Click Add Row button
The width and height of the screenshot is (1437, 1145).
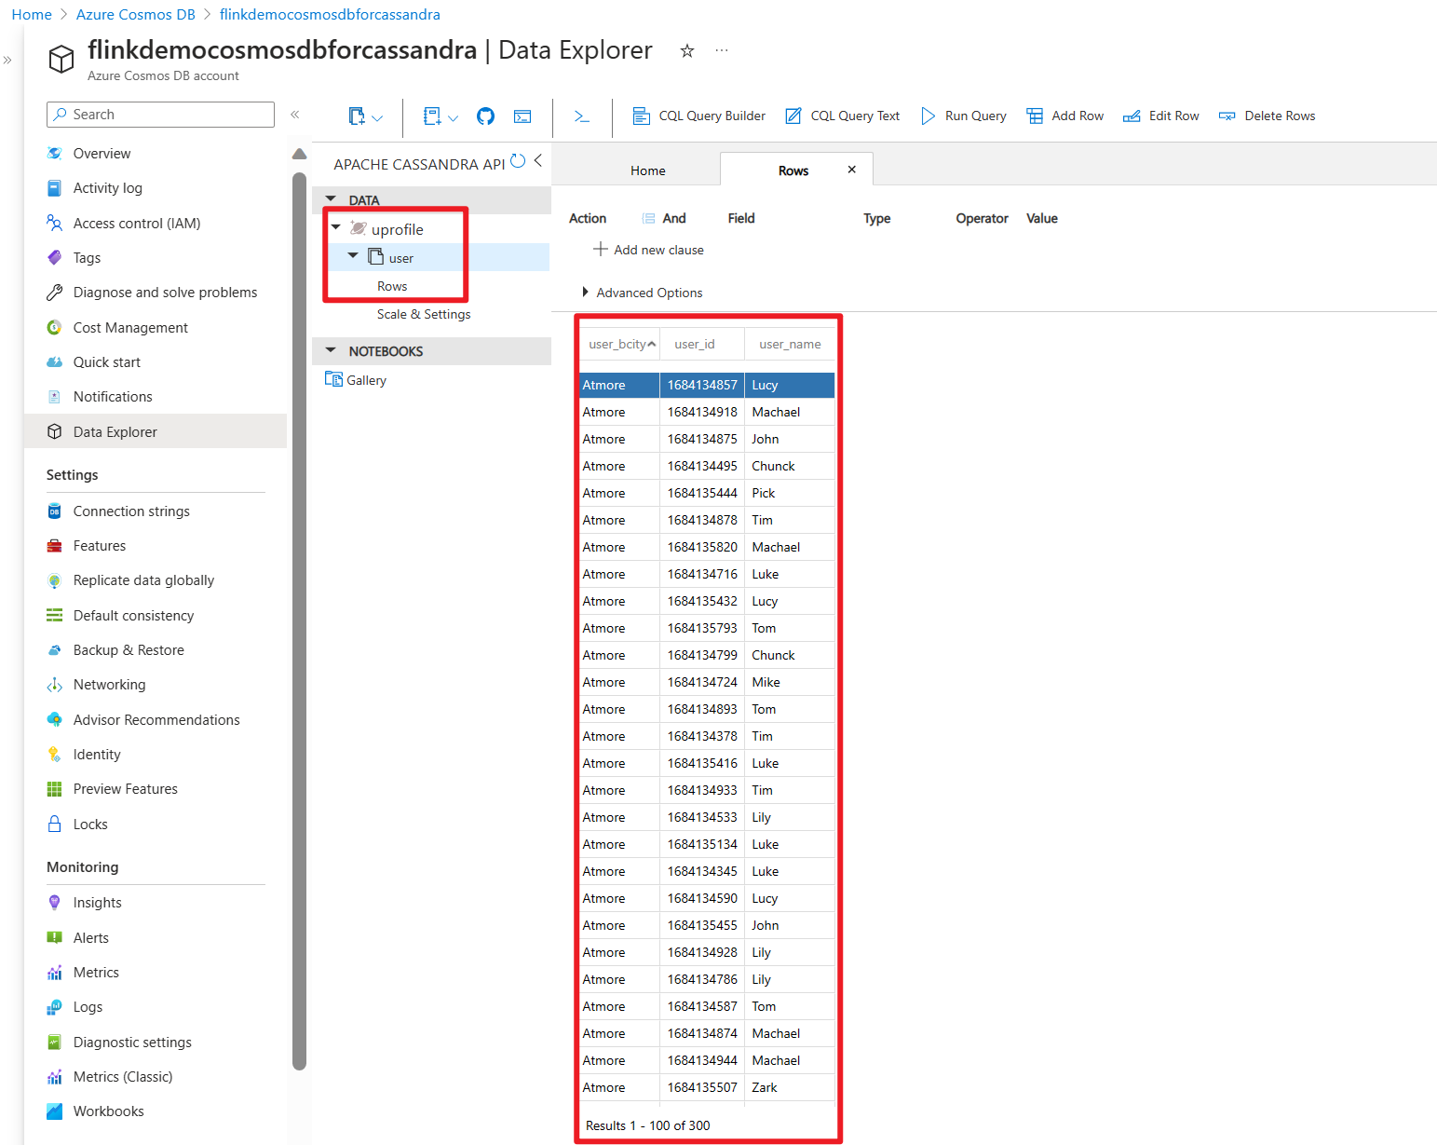tap(1064, 116)
